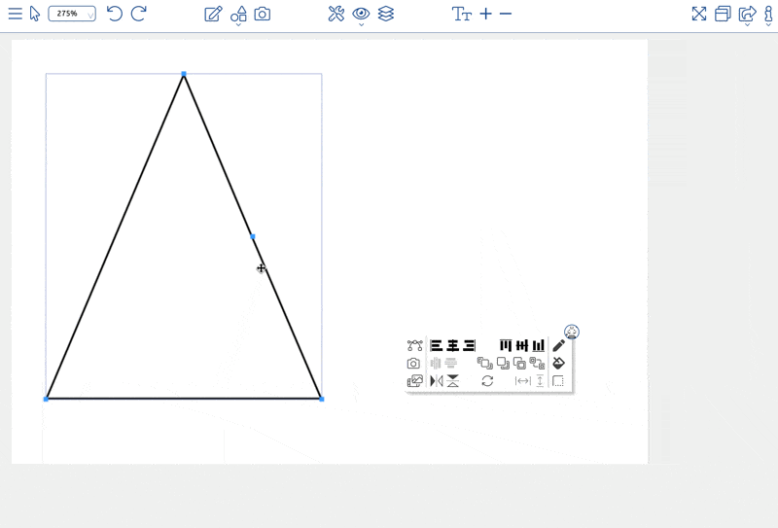Click the camera icon in the top toolbar
The image size is (778, 528).
pyautogui.click(x=263, y=14)
